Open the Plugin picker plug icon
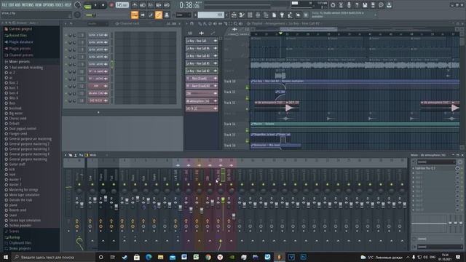 point(282,15)
